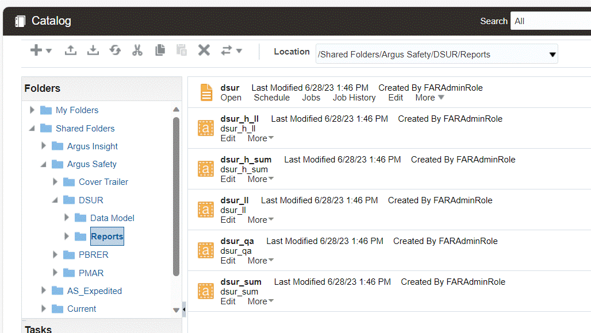Select the Argus Insight folder
591x333 pixels.
pyautogui.click(x=93, y=146)
